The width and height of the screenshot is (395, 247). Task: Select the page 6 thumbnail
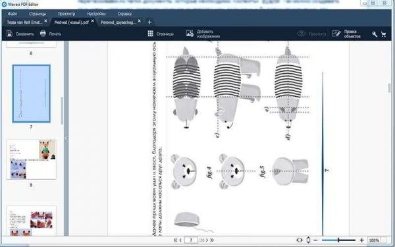tap(31, 45)
